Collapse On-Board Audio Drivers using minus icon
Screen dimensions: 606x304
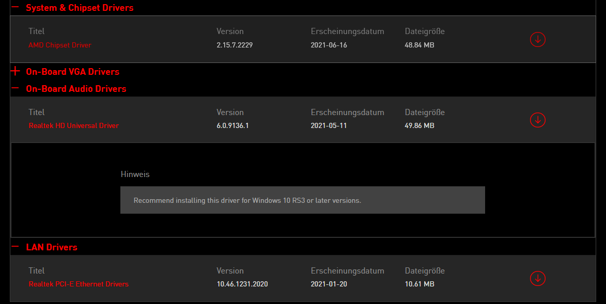tap(15, 88)
